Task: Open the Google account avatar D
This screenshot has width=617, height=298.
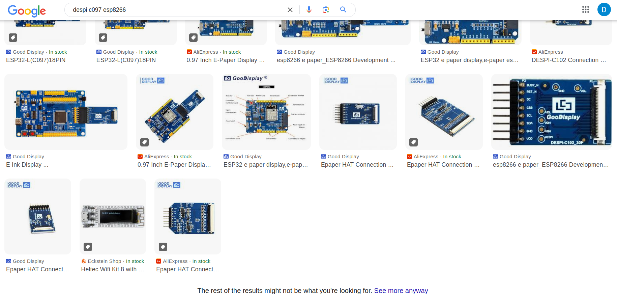Action: [604, 10]
